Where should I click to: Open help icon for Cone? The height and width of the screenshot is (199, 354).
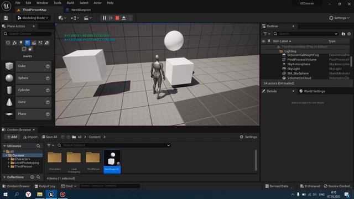48,102
